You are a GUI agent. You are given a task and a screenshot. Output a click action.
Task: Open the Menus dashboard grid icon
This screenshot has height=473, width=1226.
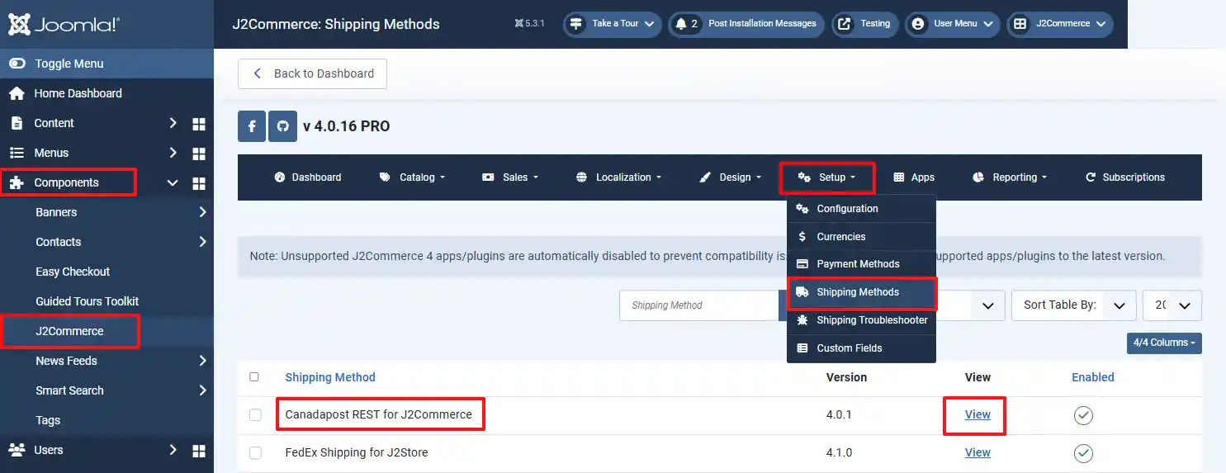(x=198, y=154)
